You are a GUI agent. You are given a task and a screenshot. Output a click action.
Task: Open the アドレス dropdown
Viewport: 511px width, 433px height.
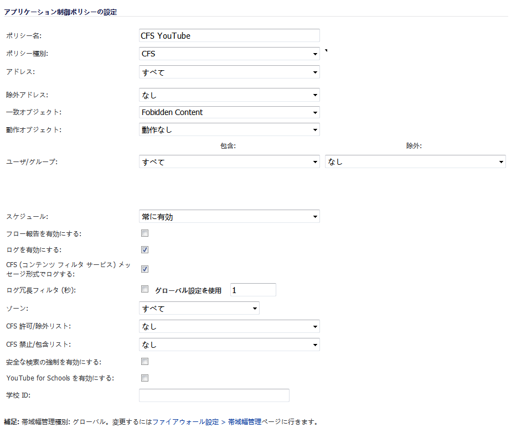coord(229,72)
